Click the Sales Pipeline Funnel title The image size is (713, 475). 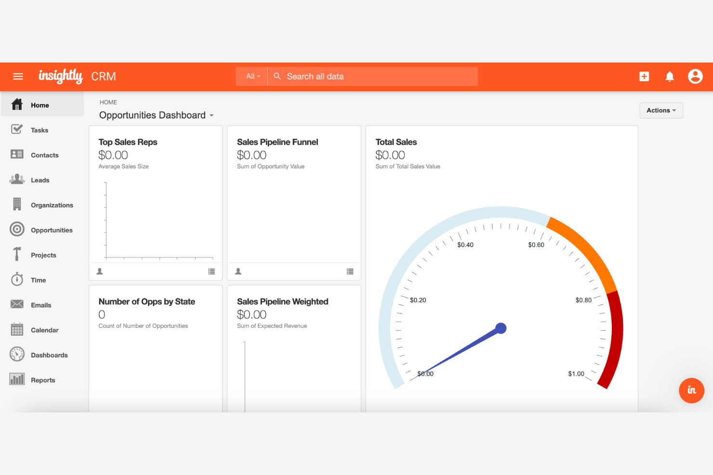click(277, 142)
